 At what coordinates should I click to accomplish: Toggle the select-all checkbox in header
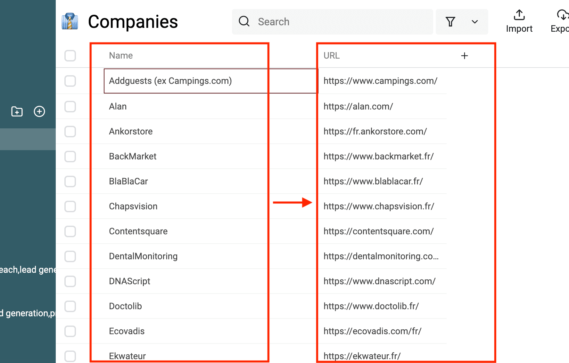pyautogui.click(x=70, y=56)
